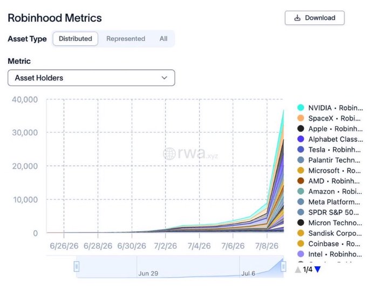
Task: Click the Meta Platforms legend entry
Action: pyautogui.click(x=329, y=202)
